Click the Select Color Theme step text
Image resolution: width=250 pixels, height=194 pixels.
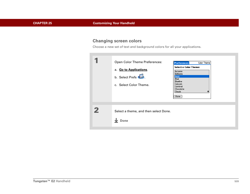(134, 85)
